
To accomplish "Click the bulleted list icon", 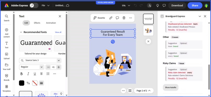I will 48,74.
